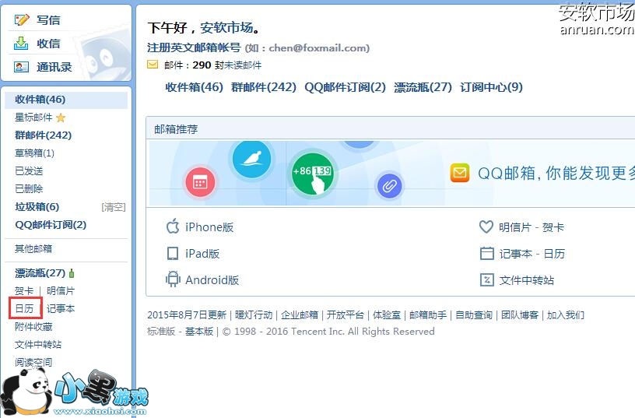Click the compose mail pencil icon

(22, 19)
